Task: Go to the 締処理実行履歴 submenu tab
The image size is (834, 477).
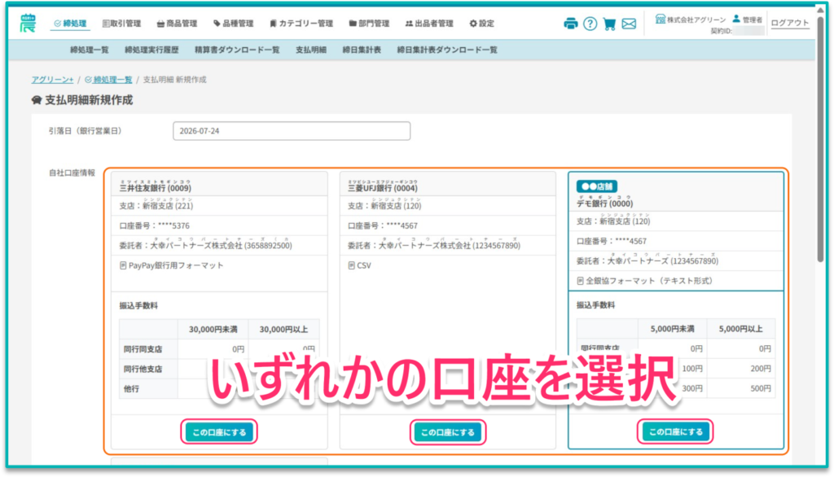Action: coord(151,50)
